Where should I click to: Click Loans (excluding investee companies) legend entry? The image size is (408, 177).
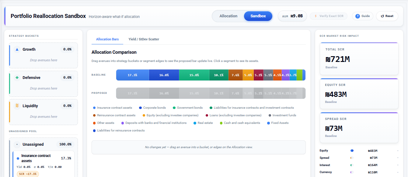point(233,115)
